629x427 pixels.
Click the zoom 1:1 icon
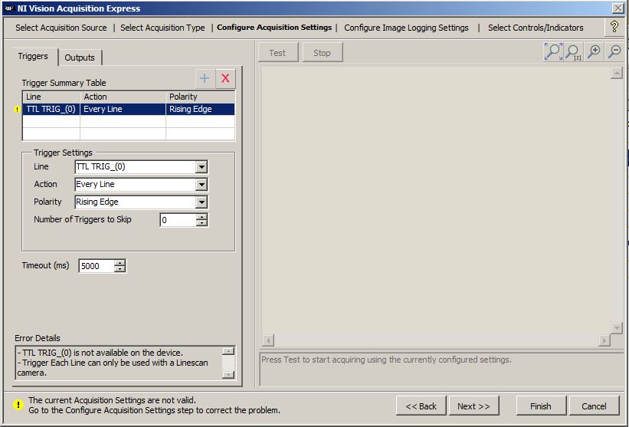click(574, 52)
